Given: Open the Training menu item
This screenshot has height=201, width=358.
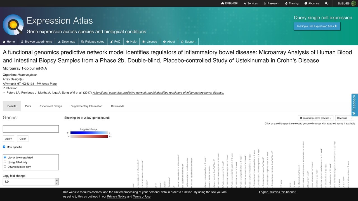Looking at the screenshot, I should 292,3.
